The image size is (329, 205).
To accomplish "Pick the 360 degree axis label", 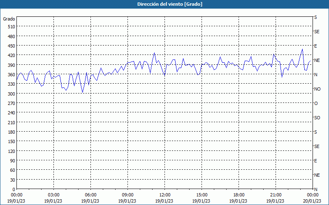I will click(x=12, y=75).
